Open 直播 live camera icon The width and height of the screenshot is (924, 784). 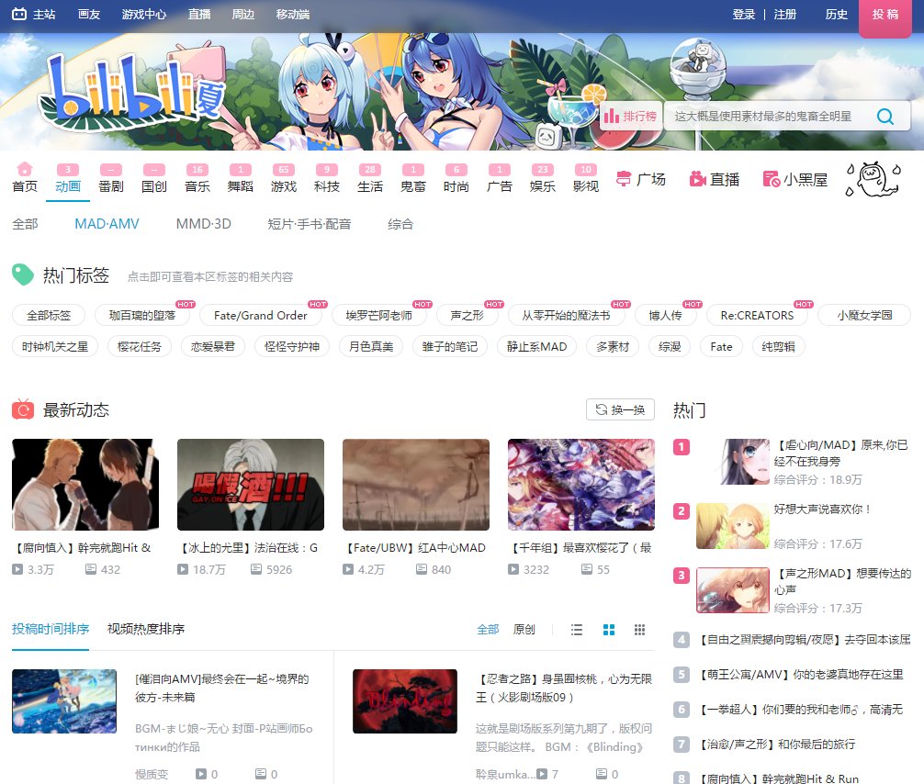point(698,179)
